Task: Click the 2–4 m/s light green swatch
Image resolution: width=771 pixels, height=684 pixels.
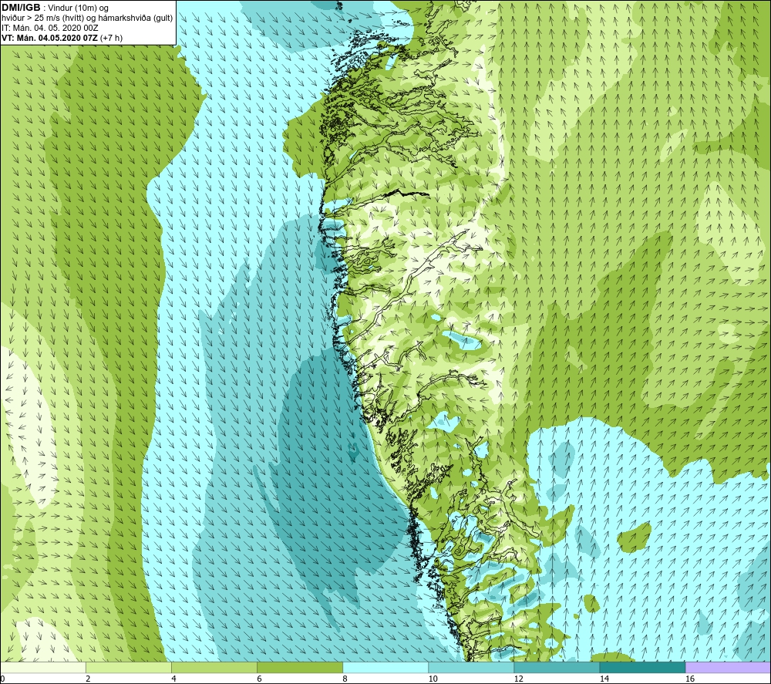Action: 128,667
